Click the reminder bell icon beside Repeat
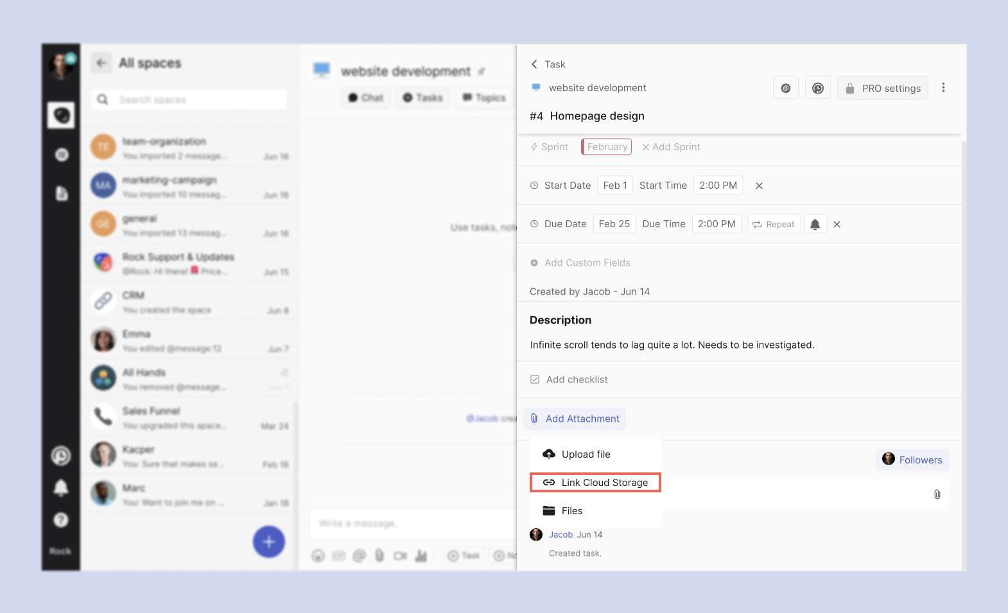 (815, 224)
